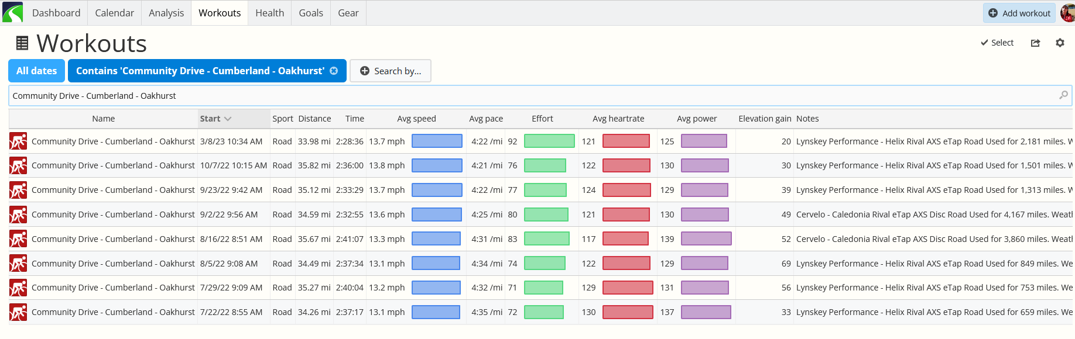Remove the Community Drive filter via x icon

tap(334, 71)
